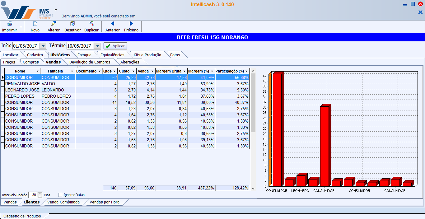Viewport: 425px width, 219px height.
Task: Open the Equivalências tab
Action: [112, 55]
